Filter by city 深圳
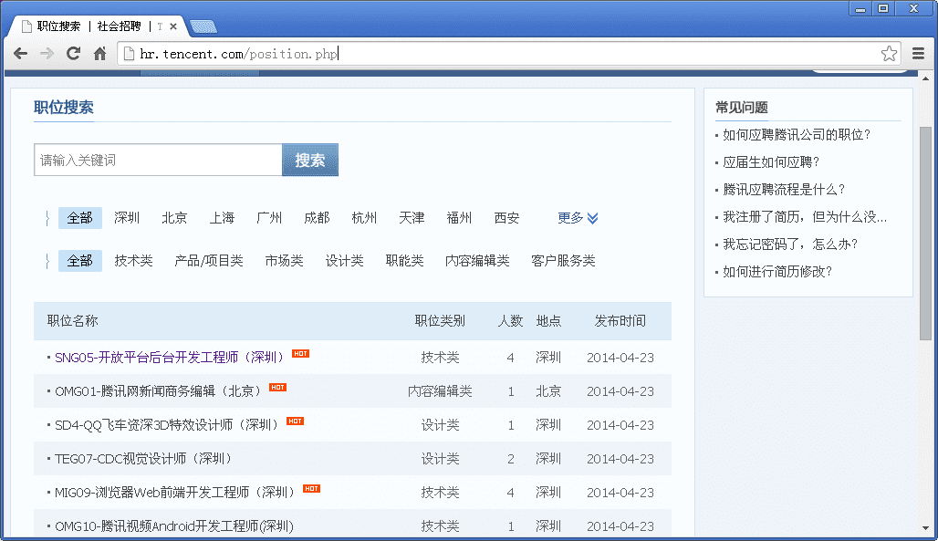 pyautogui.click(x=127, y=218)
